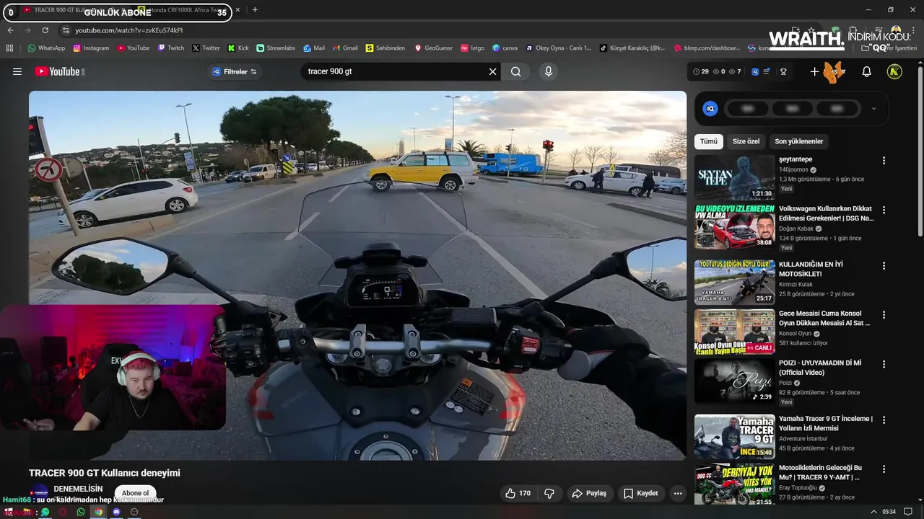This screenshot has height=519, width=924.
Task: Share video with Paylaş button
Action: pos(589,493)
